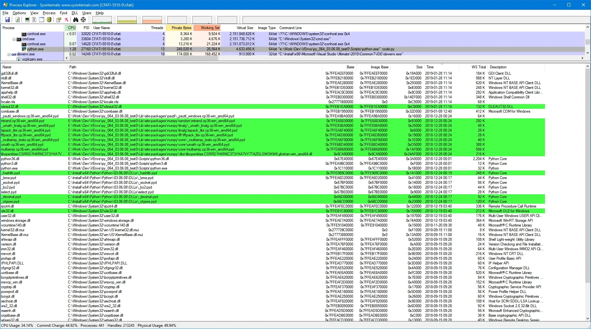Collapse the cmd.exe process tree node
The width and height of the screenshot is (591, 329).
(14, 39)
